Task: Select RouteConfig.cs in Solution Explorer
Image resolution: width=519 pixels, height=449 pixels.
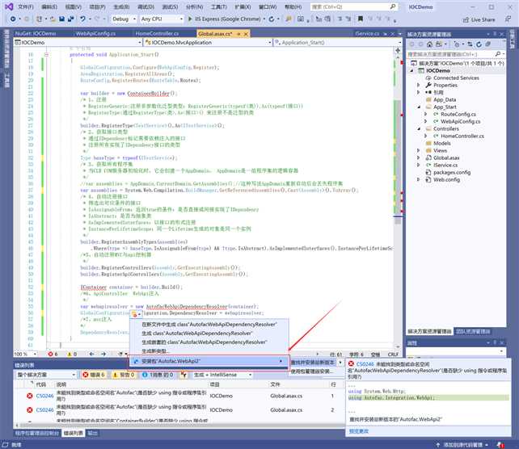Action: [458, 114]
